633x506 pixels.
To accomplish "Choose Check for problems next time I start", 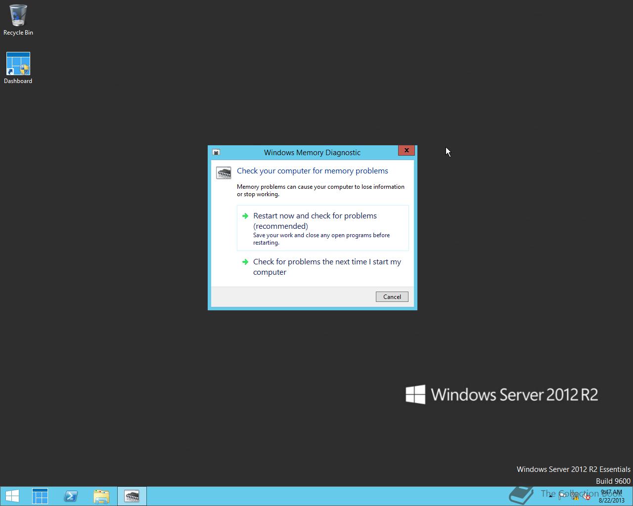I will click(323, 267).
